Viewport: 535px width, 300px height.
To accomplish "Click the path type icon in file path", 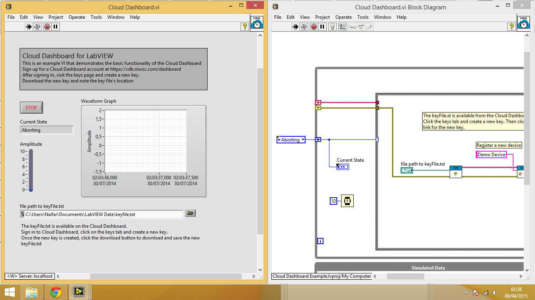I will [x=22, y=214].
